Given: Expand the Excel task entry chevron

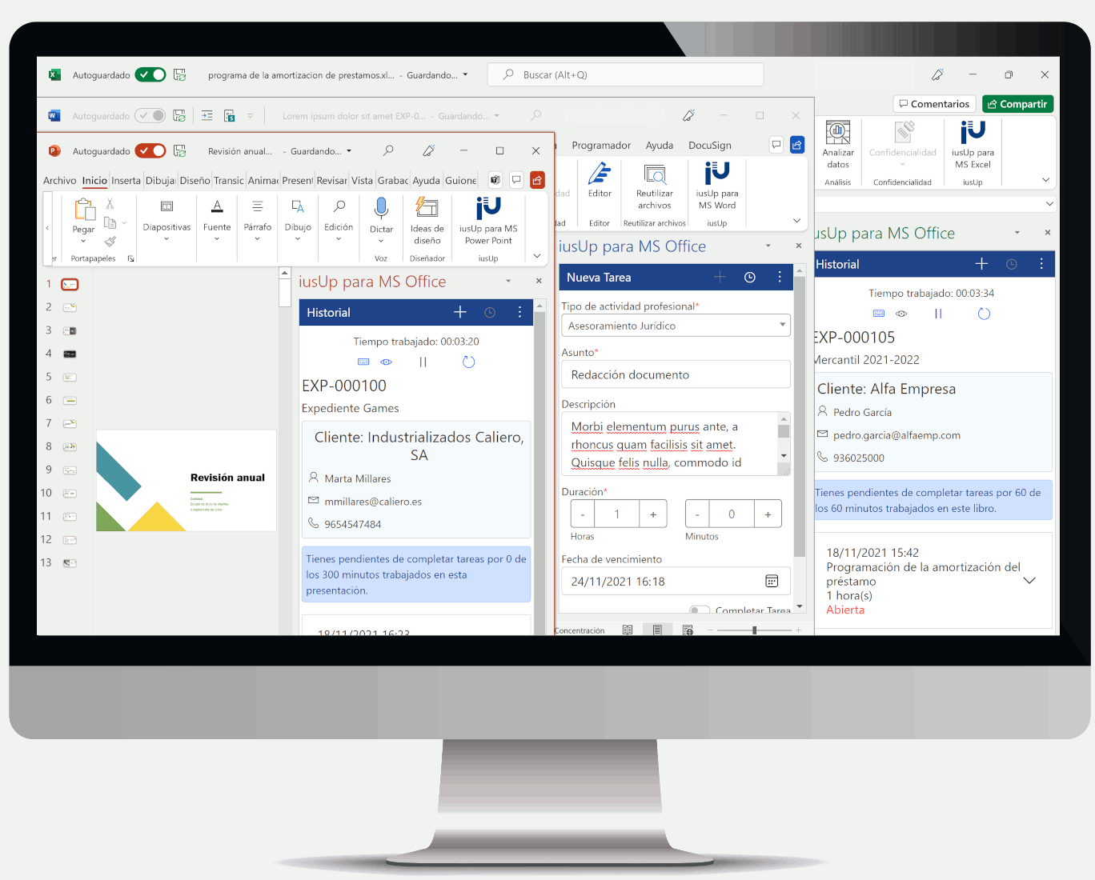Looking at the screenshot, I should pyautogui.click(x=1030, y=581).
